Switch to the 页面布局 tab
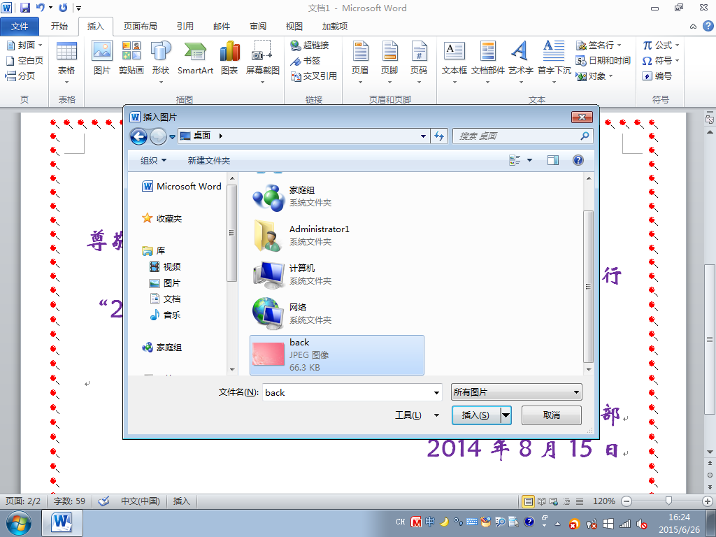Viewport: 716px width, 537px height. coord(140,26)
